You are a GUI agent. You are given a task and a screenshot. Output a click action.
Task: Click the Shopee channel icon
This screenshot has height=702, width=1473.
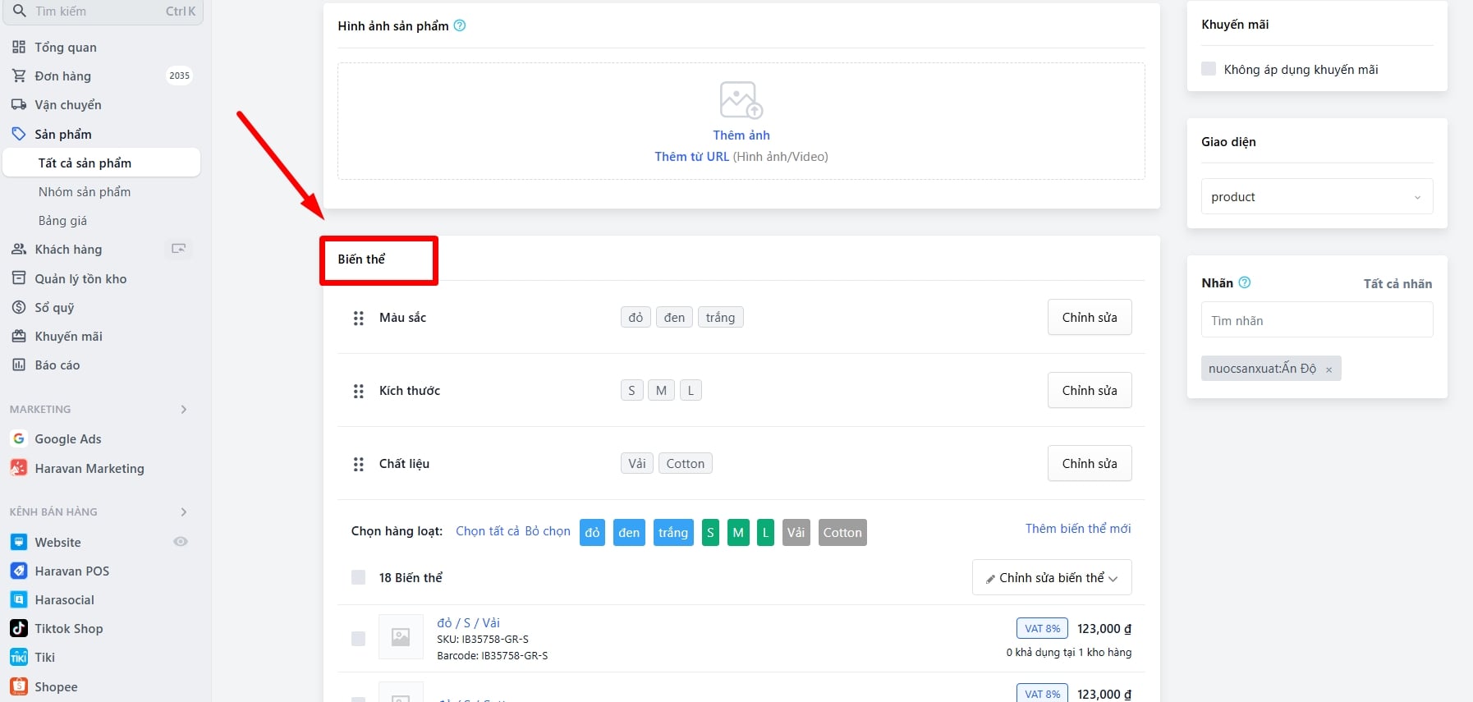coord(18,686)
